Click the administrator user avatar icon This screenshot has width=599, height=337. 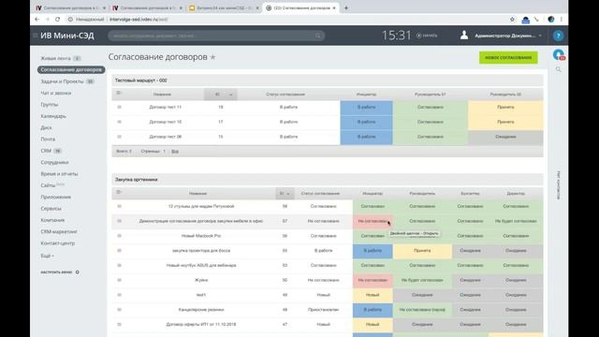coord(464,36)
